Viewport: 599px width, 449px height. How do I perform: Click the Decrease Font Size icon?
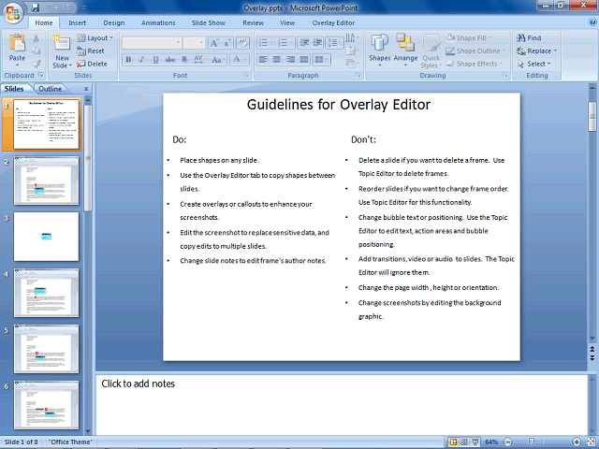pos(226,43)
